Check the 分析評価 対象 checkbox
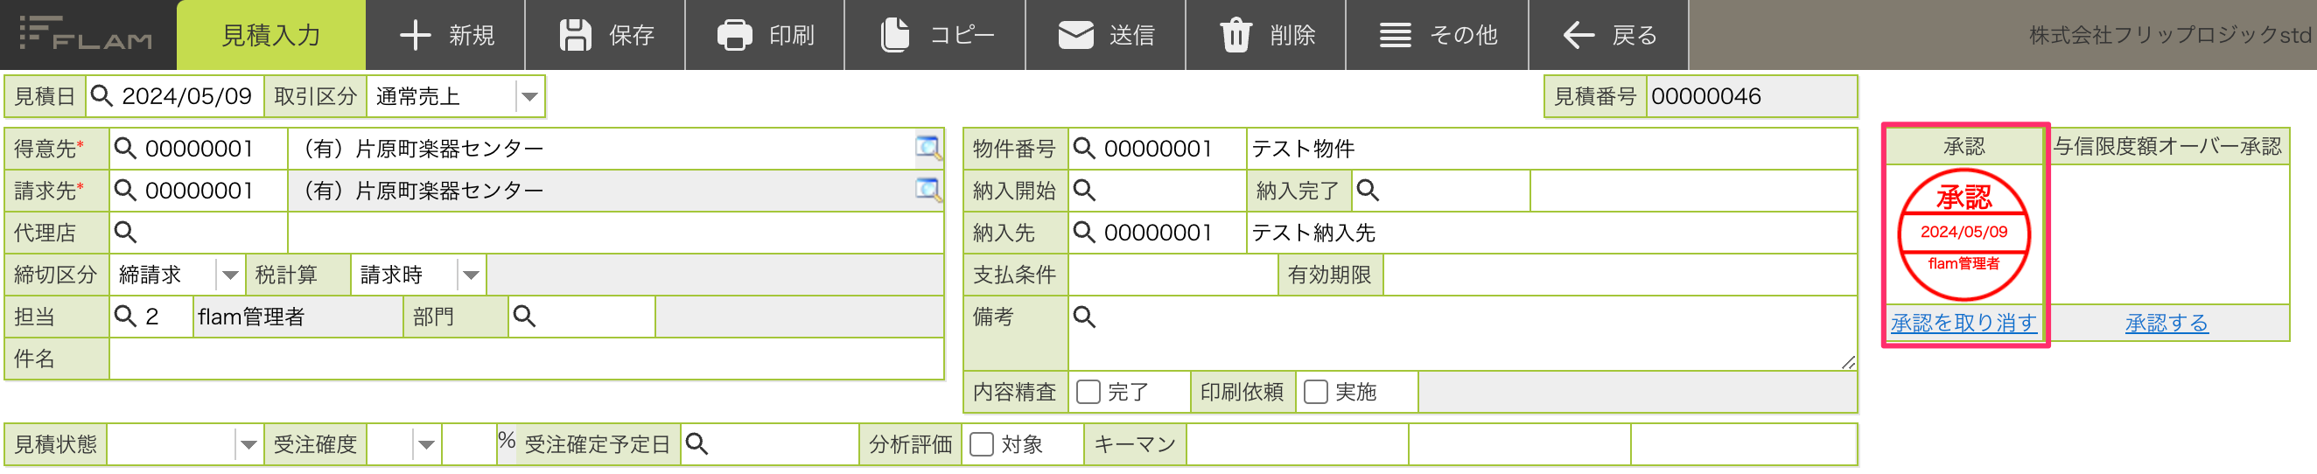 tap(981, 444)
